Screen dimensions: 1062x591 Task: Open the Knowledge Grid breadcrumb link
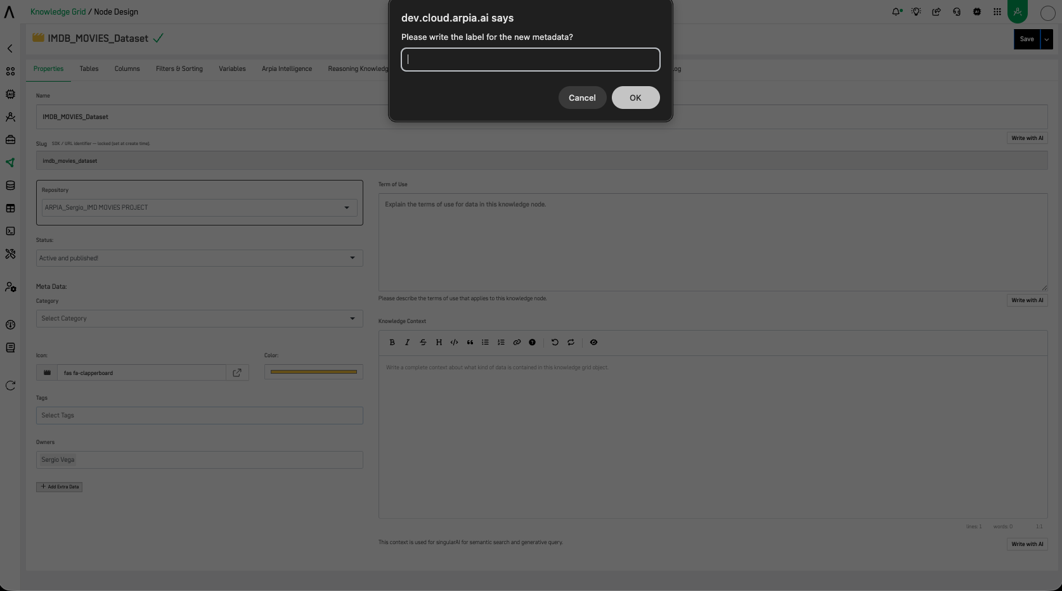tap(58, 11)
